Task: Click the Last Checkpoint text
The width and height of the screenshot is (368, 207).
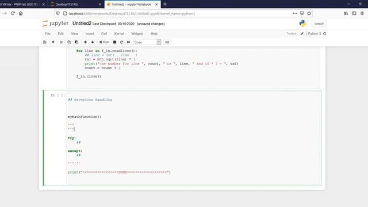Action: (113, 24)
